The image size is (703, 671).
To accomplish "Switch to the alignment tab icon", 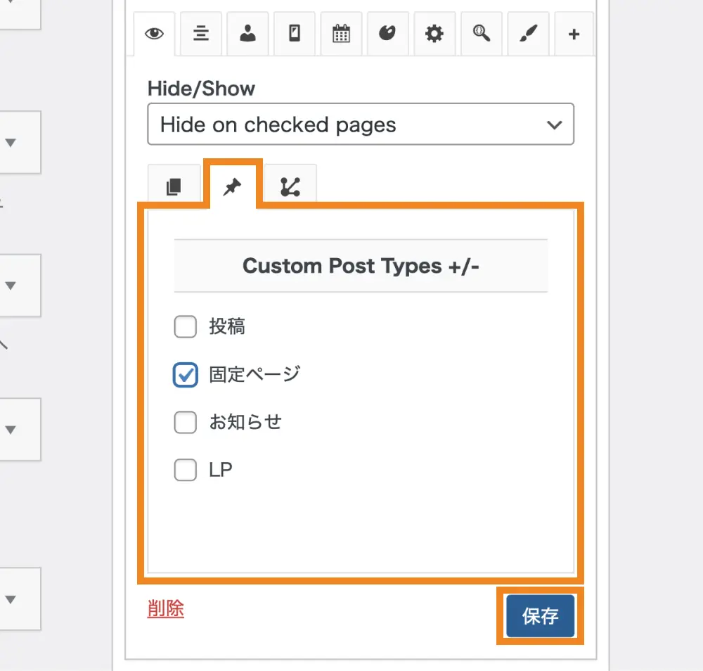I will coord(201,34).
